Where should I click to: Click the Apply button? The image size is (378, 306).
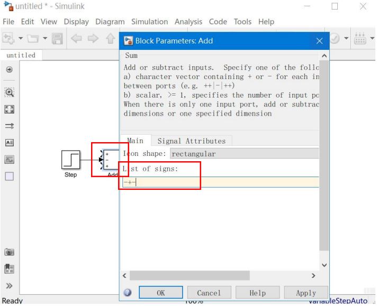pyautogui.click(x=305, y=293)
